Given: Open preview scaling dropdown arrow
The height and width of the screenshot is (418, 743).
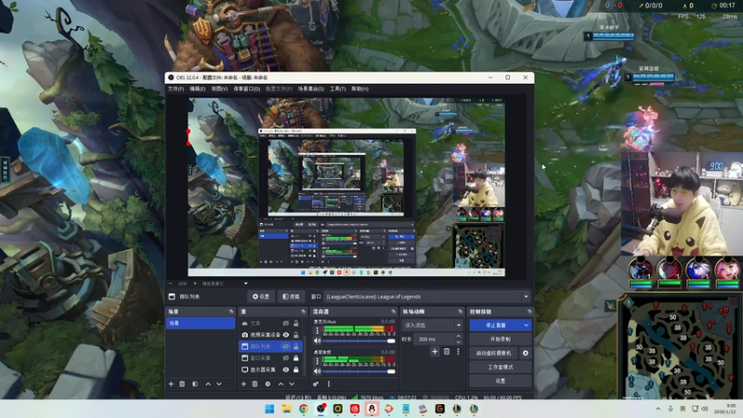Looking at the screenshot, I should [x=245, y=283].
